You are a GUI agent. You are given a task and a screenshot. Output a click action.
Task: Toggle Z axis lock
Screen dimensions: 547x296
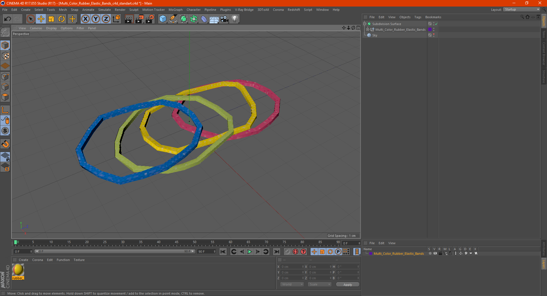(106, 19)
